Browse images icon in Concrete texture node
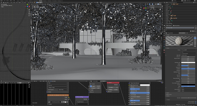The height and width of the screenshot is (106, 197). click(49, 102)
